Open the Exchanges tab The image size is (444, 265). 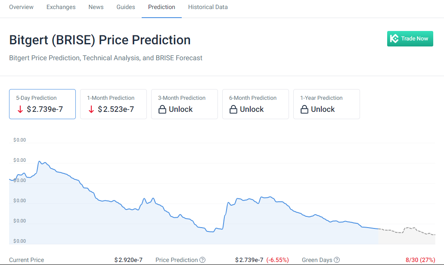(x=61, y=7)
